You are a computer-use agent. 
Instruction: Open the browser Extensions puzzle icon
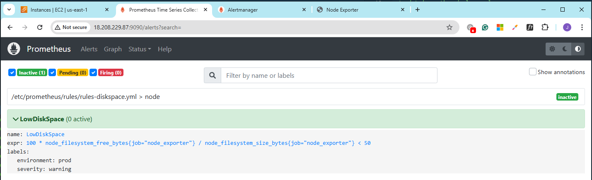(x=545, y=27)
